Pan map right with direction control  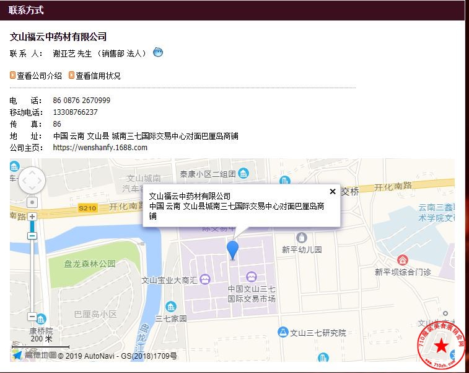click(39, 181)
